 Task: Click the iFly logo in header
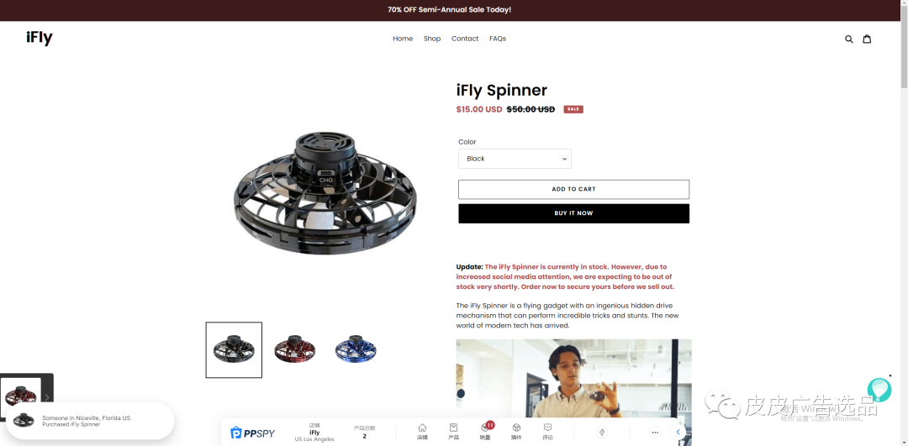(40, 38)
